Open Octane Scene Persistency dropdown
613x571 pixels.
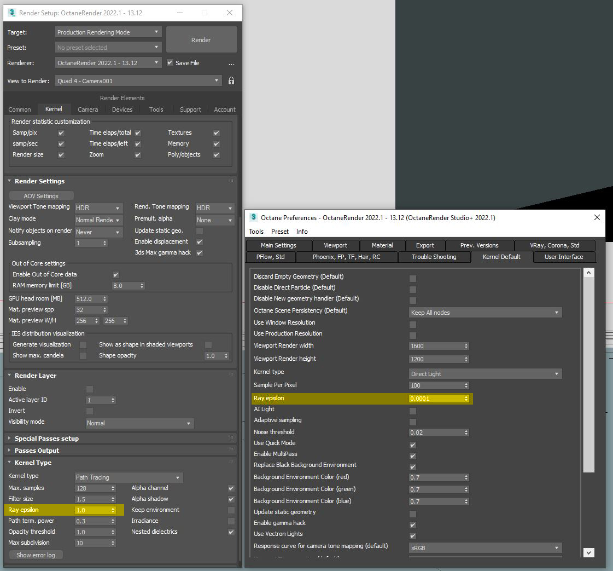[485, 312]
